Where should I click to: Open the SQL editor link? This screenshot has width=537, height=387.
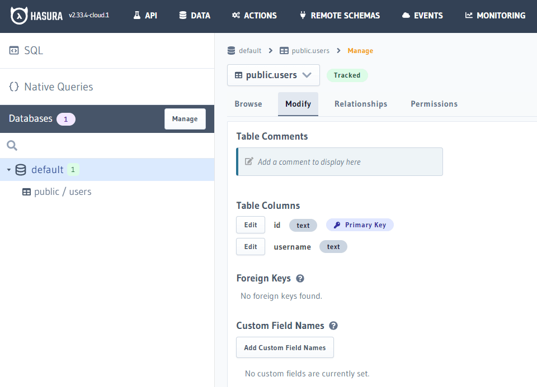point(34,51)
